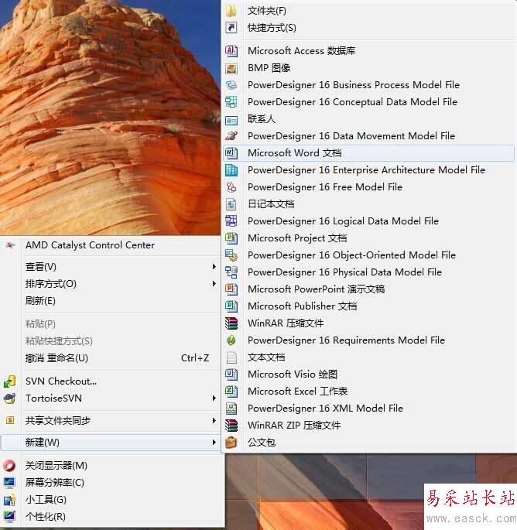Click the Microsoft Access database icon

coord(231,51)
